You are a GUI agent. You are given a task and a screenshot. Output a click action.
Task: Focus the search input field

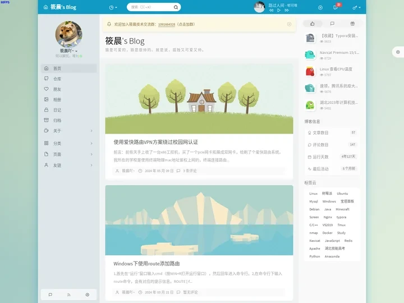pos(151,7)
